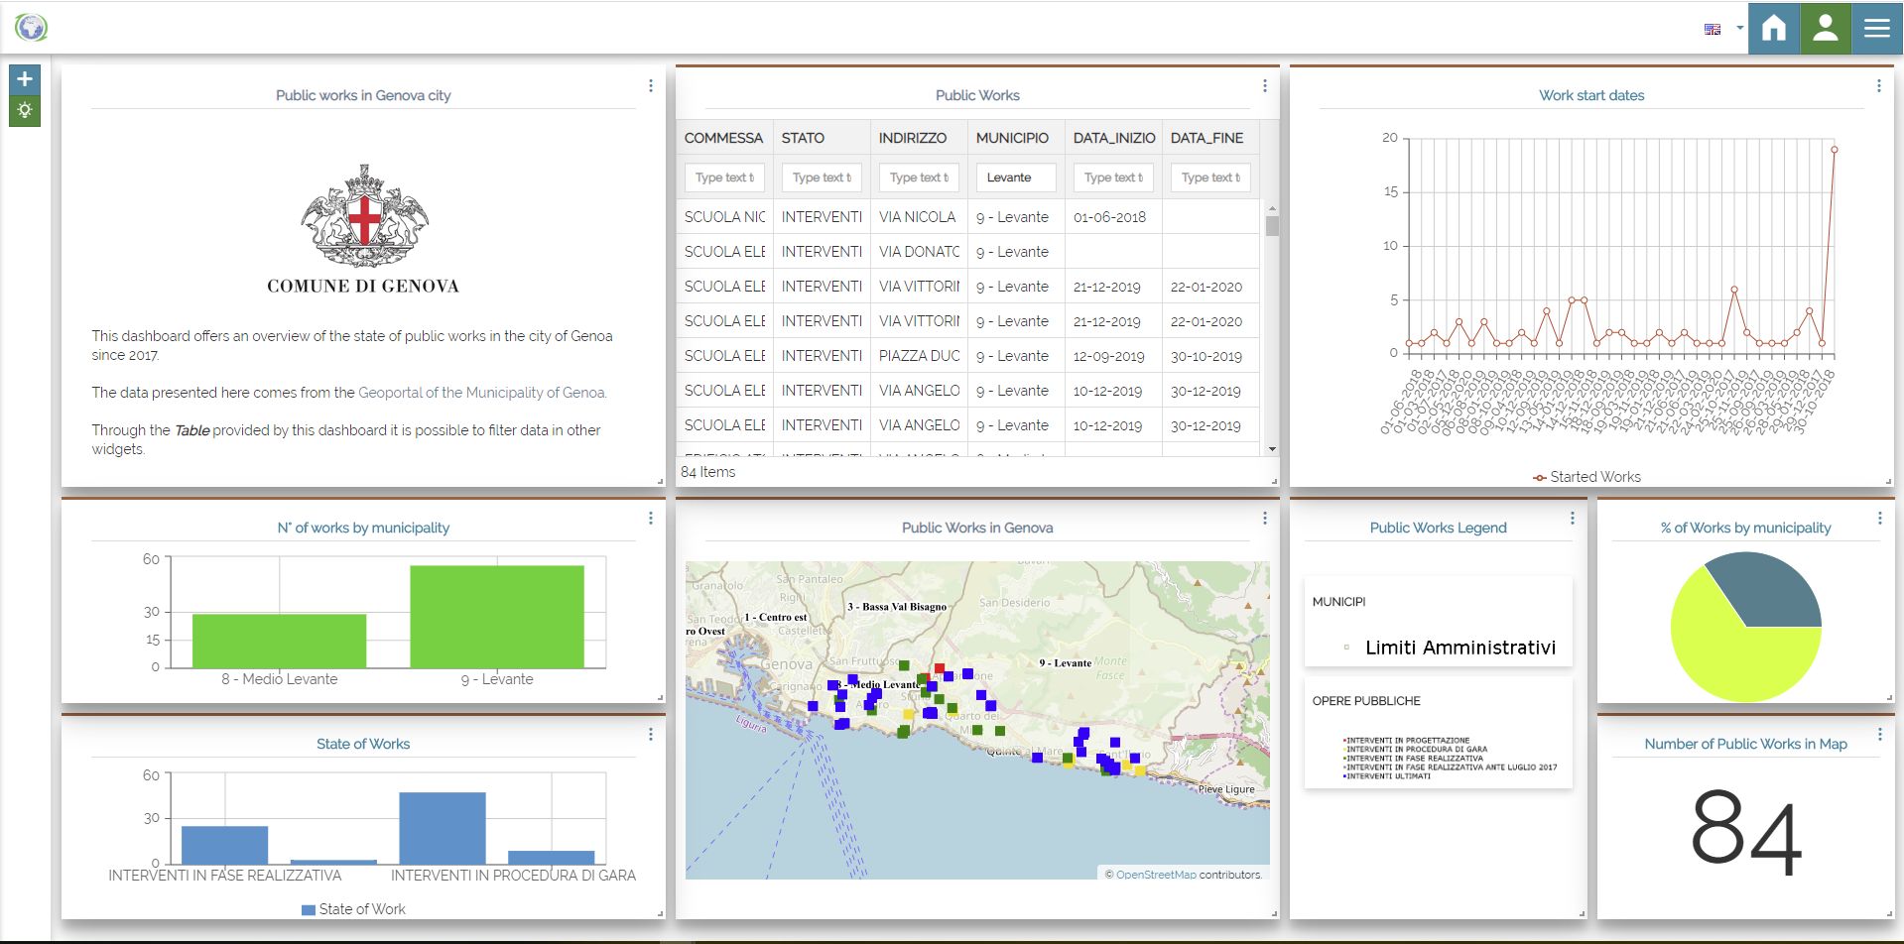Image resolution: width=1904 pixels, height=944 pixels.
Task: Toggle State of Work legend series
Action: pyautogui.click(x=353, y=909)
